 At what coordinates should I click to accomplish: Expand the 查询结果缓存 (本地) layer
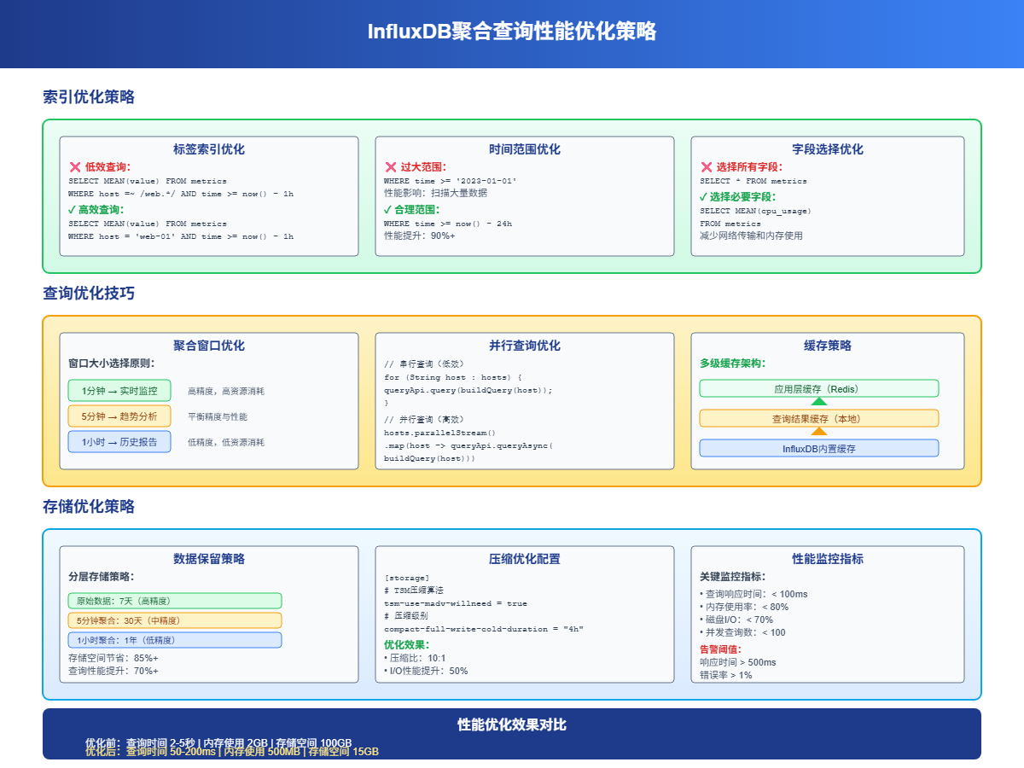point(818,418)
